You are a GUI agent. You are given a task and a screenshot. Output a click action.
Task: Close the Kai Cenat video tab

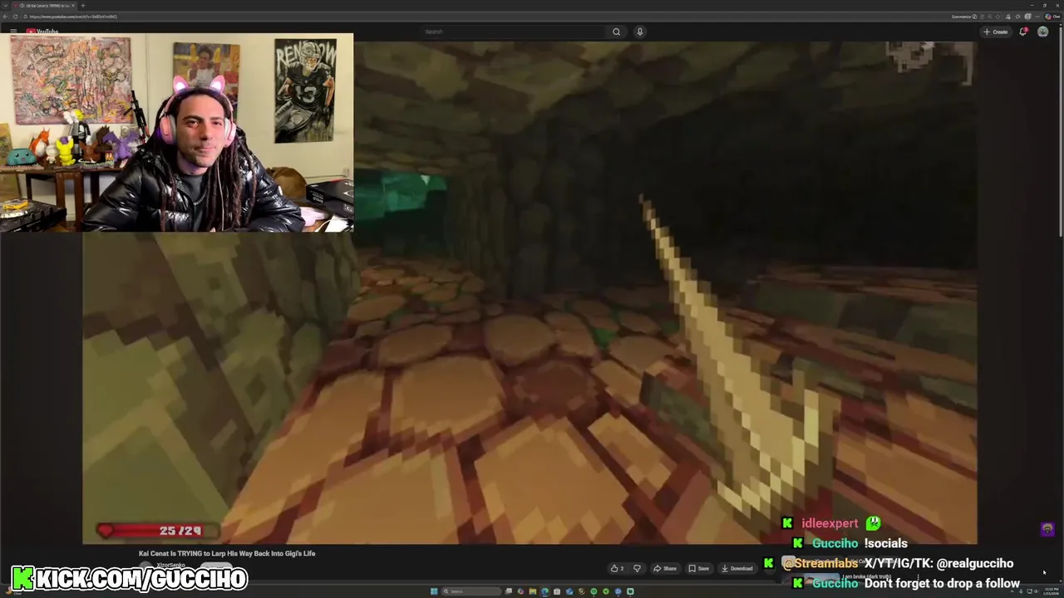[x=72, y=6]
